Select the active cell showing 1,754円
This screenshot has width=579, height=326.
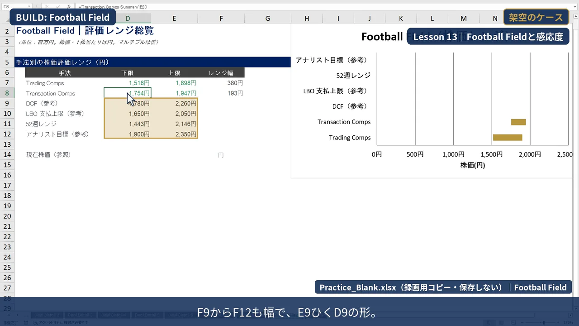pyautogui.click(x=128, y=93)
